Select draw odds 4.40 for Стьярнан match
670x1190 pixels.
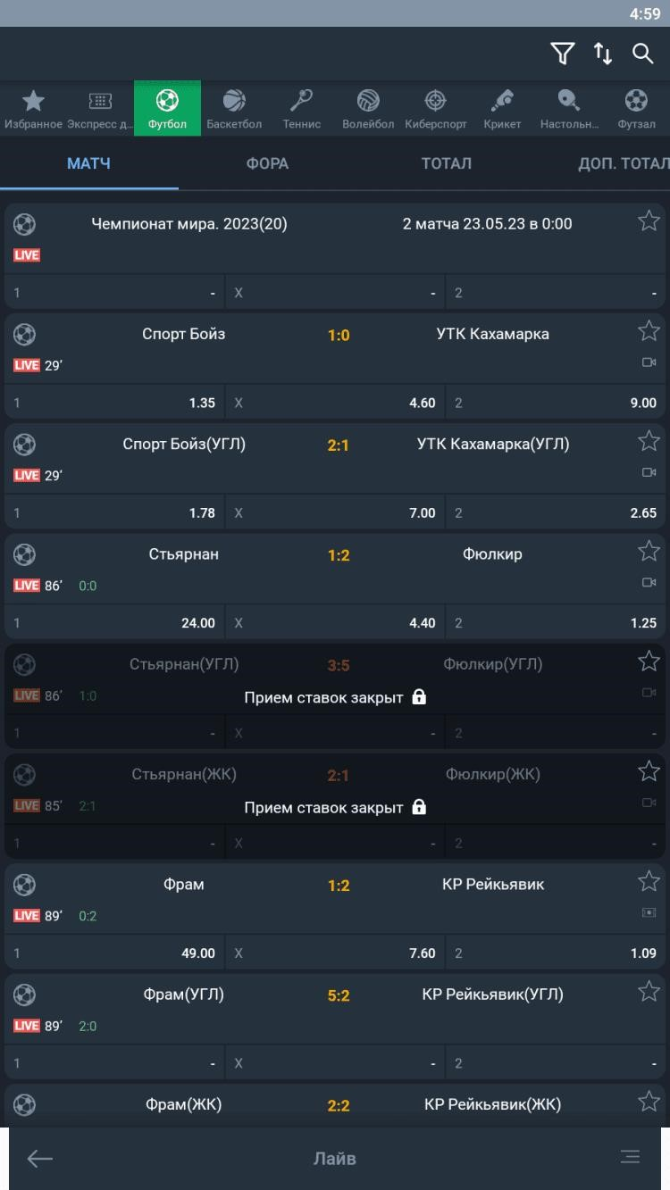(335, 623)
